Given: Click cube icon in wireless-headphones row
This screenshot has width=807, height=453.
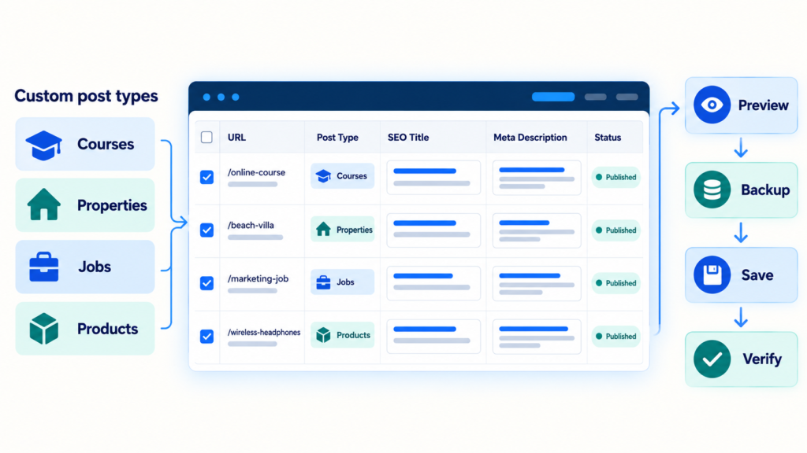Looking at the screenshot, I should tap(323, 335).
